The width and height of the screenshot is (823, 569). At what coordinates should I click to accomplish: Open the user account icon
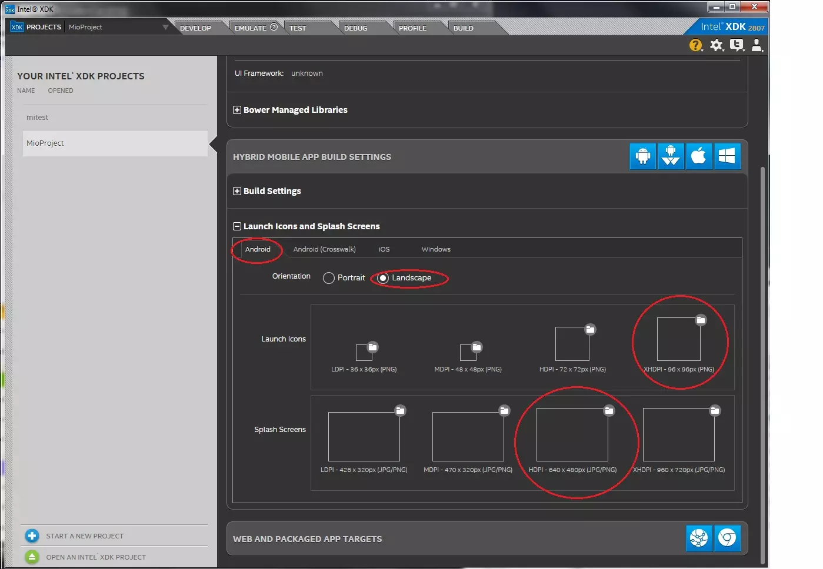[x=757, y=45]
